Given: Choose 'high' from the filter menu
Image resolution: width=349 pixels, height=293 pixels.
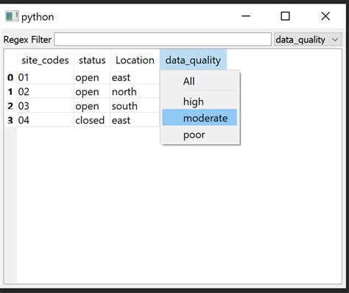Looking at the screenshot, I should coord(200,102).
